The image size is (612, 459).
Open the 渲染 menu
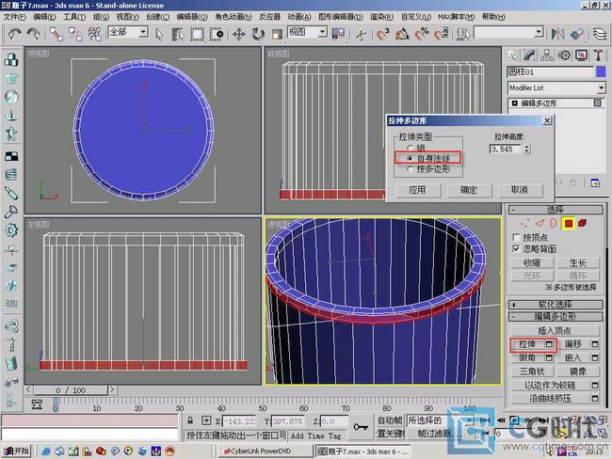pyautogui.click(x=381, y=17)
